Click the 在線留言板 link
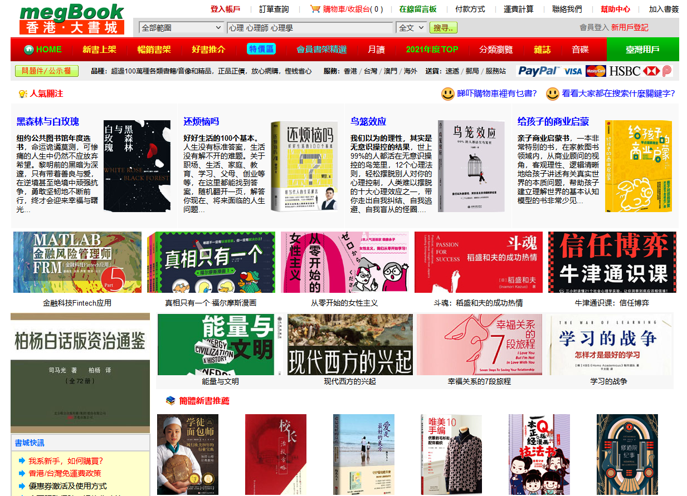The image size is (687, 496). click(418, 9)
